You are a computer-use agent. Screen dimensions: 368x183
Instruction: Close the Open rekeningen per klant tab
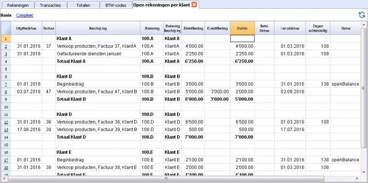[194, 5]
